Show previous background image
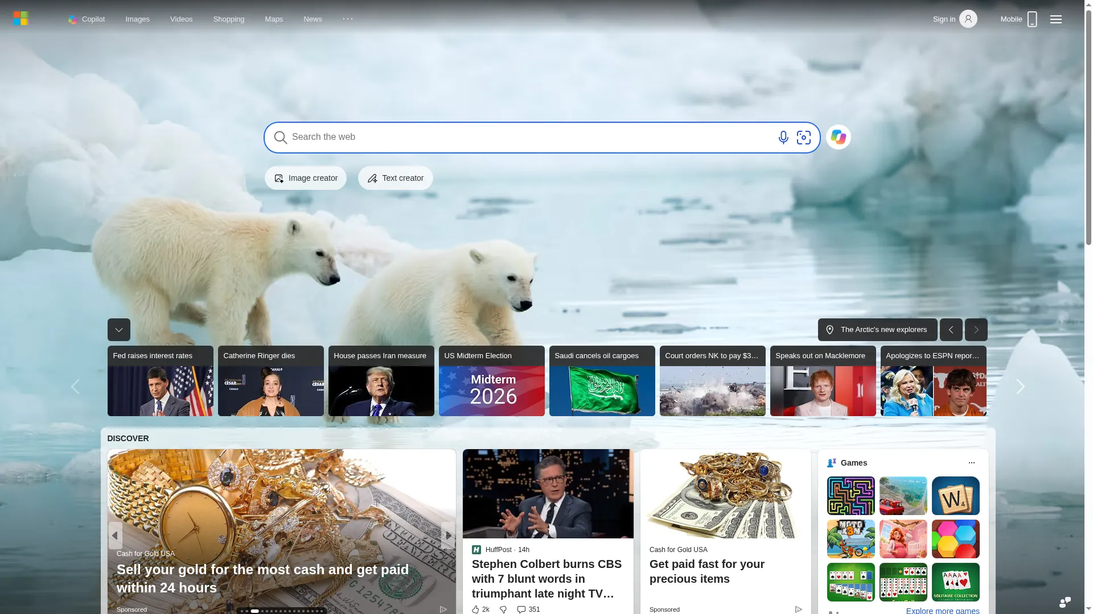The height and width of the screenshot is (614, 1093). pos(951,330)
